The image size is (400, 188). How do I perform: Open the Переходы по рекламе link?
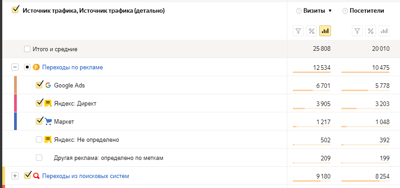click(73, 67)
